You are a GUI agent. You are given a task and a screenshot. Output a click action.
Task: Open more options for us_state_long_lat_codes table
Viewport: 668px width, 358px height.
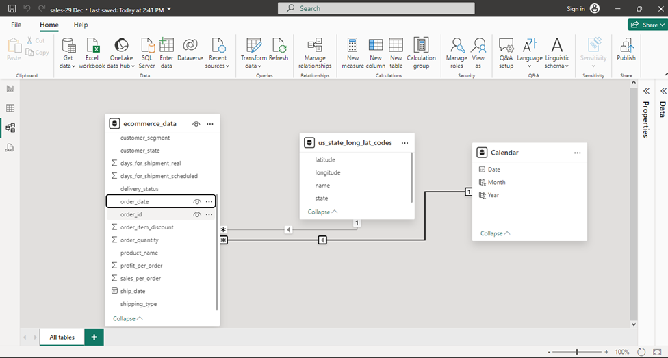(404, 143)
